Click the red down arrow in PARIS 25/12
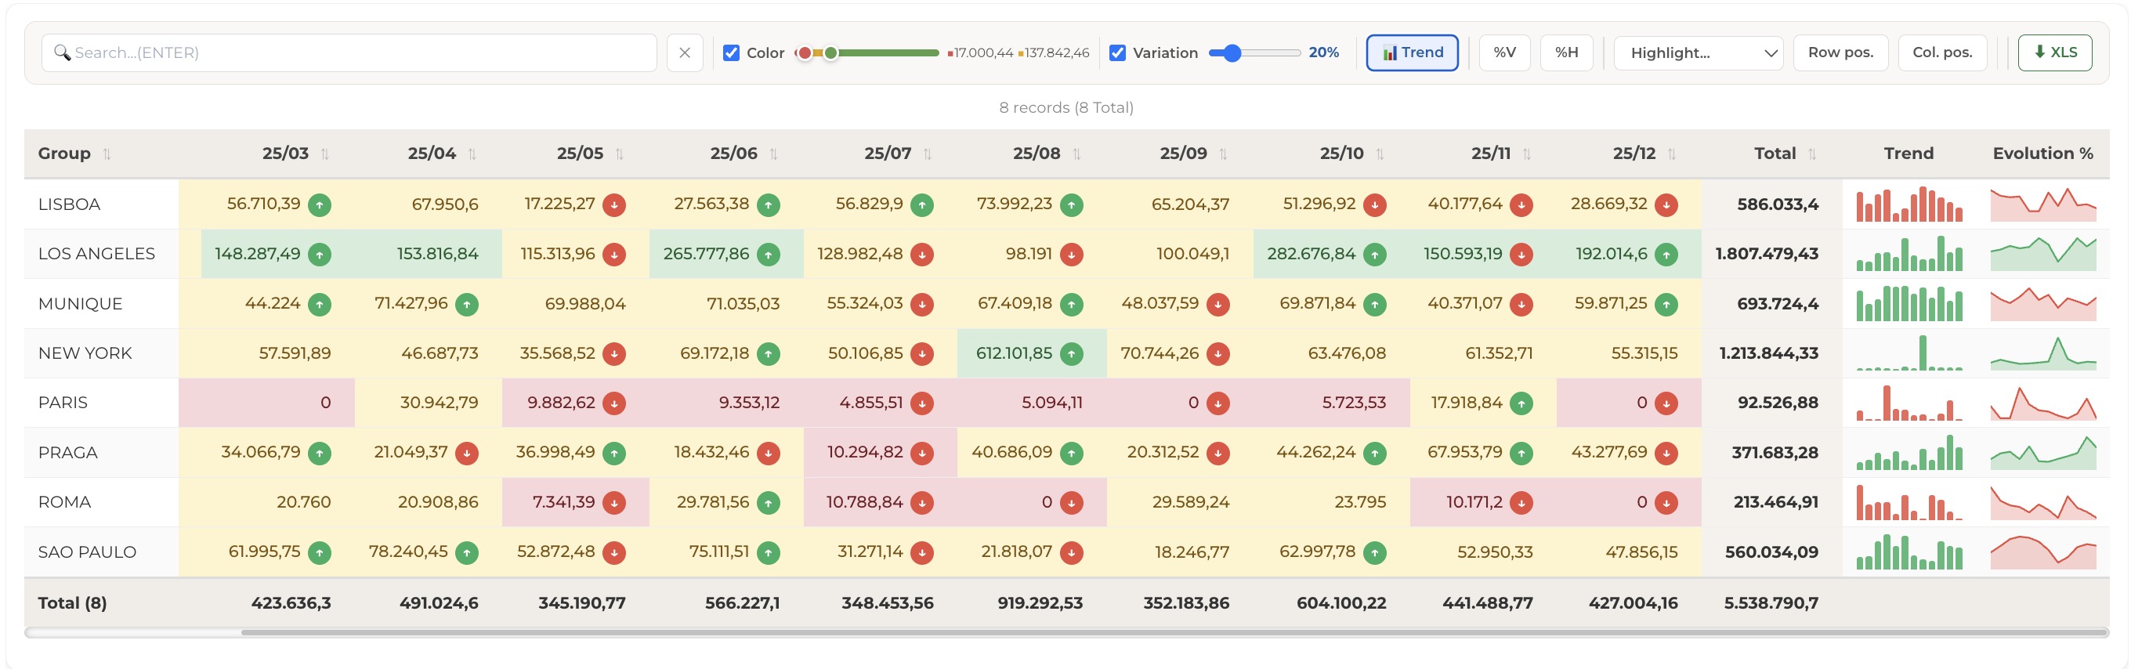2131x669 pixels. [x=1666, y=403]
